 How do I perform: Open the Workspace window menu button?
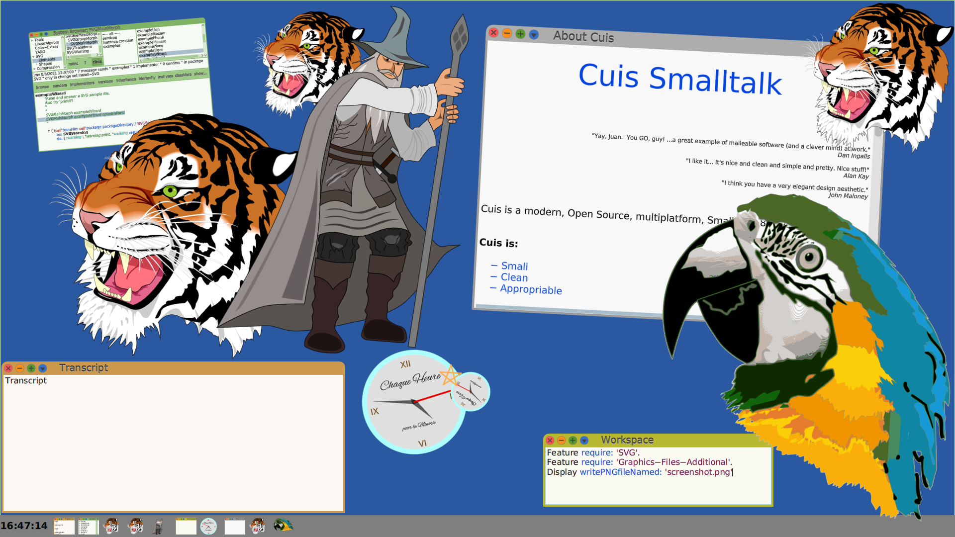click(x=584, y=441)
